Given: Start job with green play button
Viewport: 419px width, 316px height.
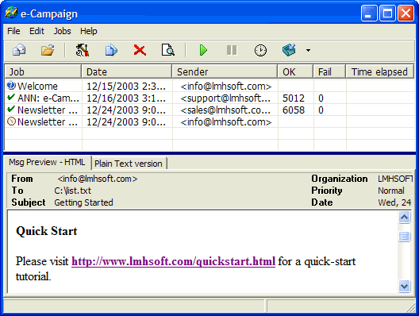Looking at the screenshot, I should tap(203, 50).
